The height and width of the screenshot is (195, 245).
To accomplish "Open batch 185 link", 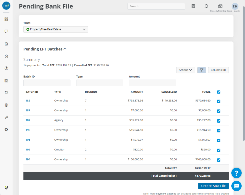I will click(28, 101).
